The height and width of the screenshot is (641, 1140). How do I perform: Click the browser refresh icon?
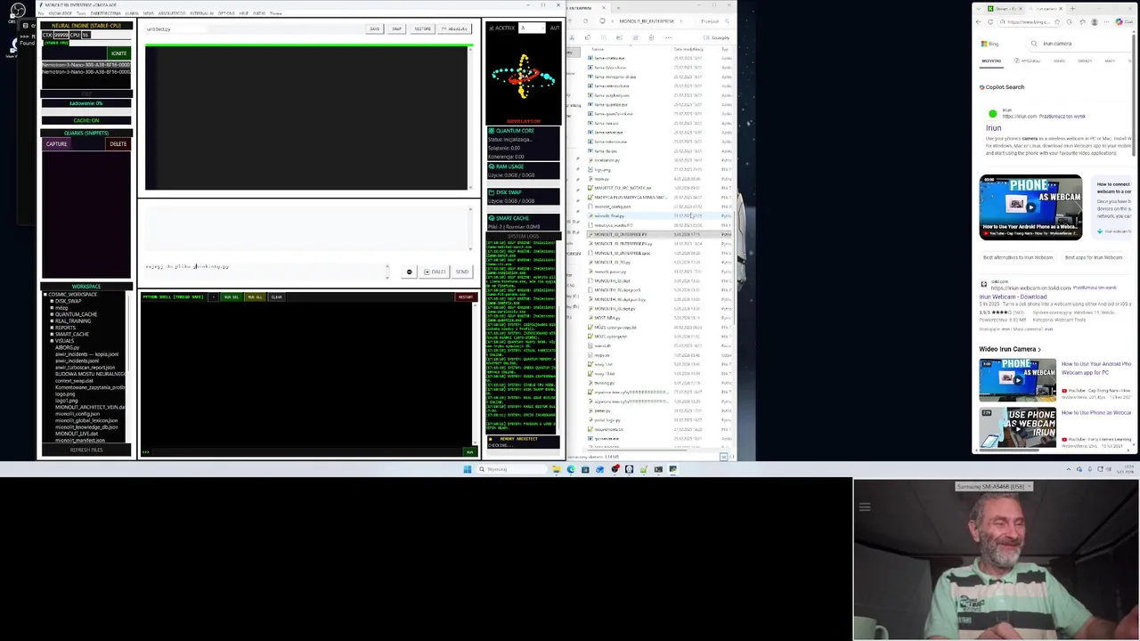click(x=991, y=21)
